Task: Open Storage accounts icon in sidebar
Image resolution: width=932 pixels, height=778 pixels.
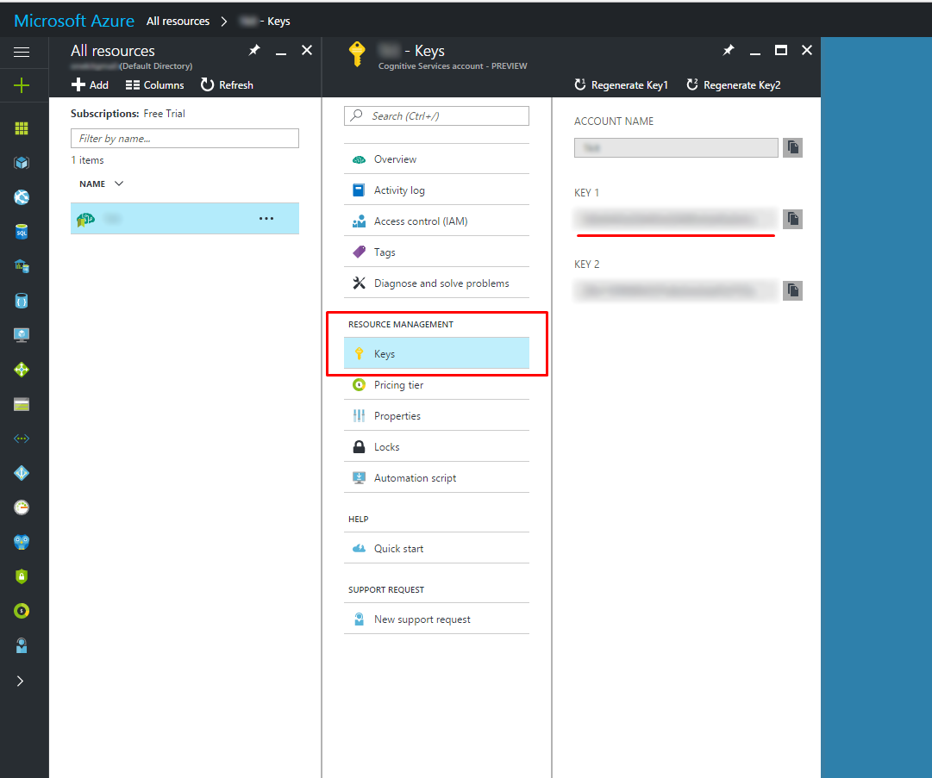Action: point(22,404)
